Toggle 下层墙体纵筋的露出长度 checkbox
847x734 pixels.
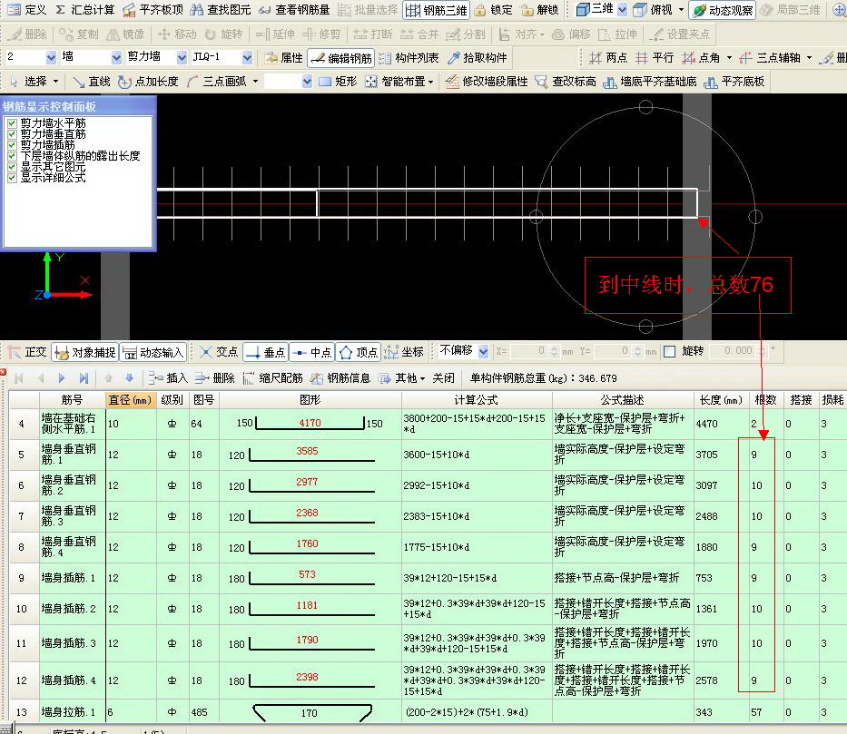(x=12, y=155)
